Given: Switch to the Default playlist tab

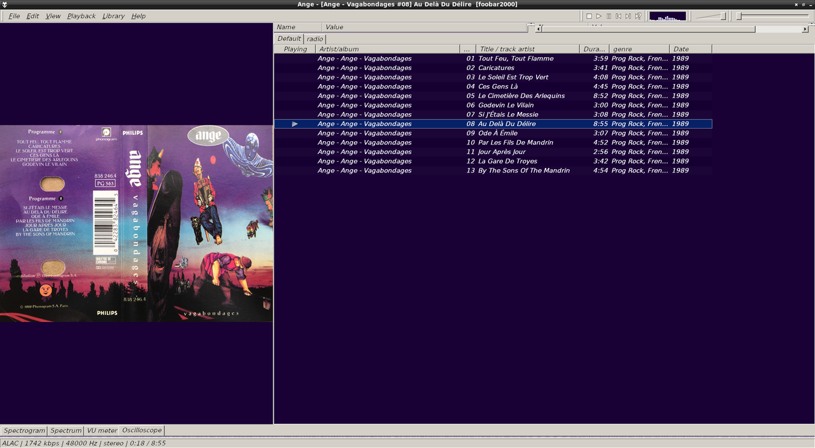Looking at the screenshot, I should (x=289, y=39).
